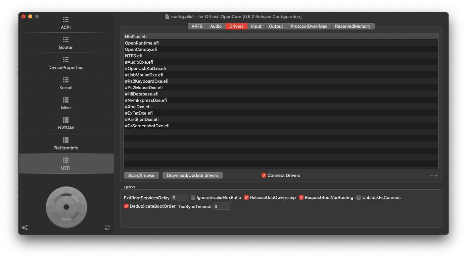Select #XhciDxe.efi in the list
The height and width of the screenshot is (259, 467).
[x=281, y=107]
